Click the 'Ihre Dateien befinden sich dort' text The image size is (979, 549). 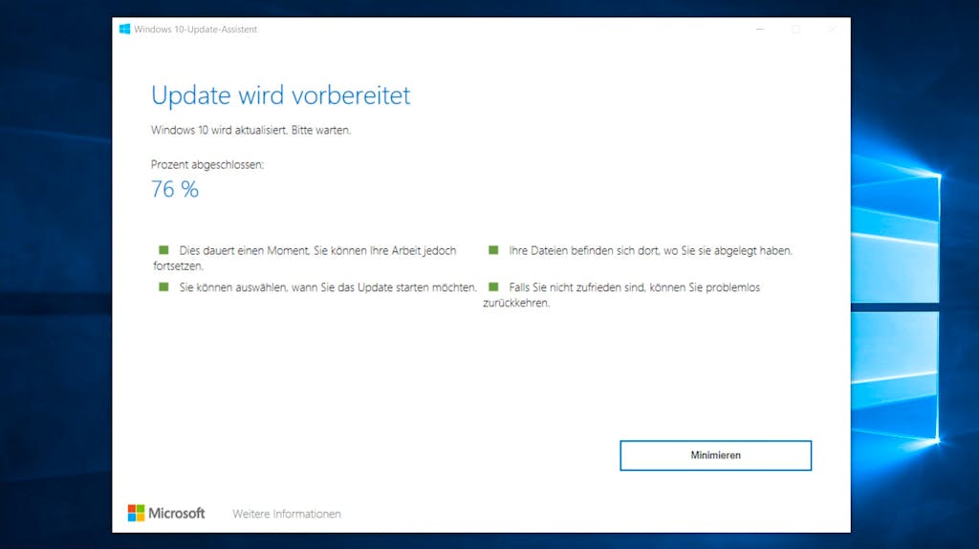click(x=650, y=251)
